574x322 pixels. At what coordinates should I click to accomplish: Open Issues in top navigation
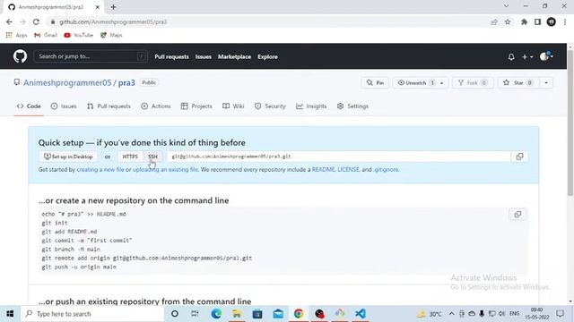point(204,57)
